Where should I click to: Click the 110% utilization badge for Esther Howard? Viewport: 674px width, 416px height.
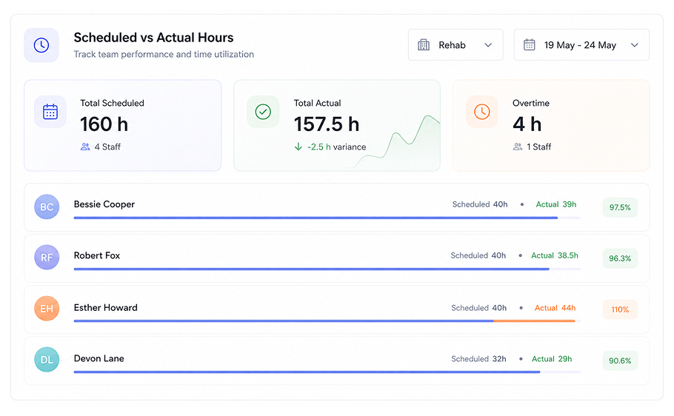(x=620, y=309)
